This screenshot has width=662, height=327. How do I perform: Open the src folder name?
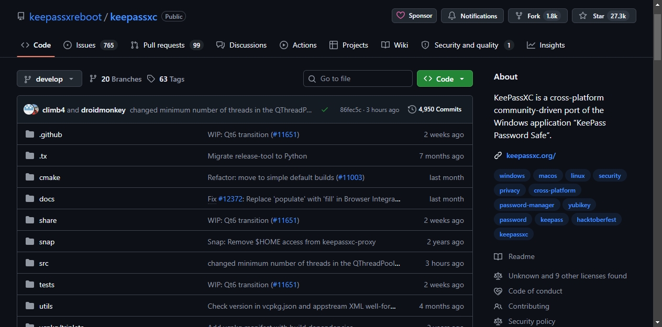point(44,263)
